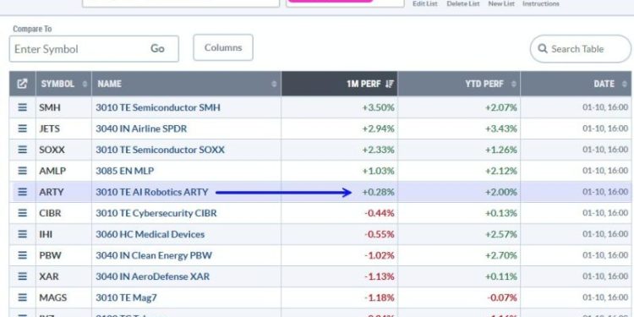Sort table by DATE column
The image size is (634, 317).
coord(576,84)
